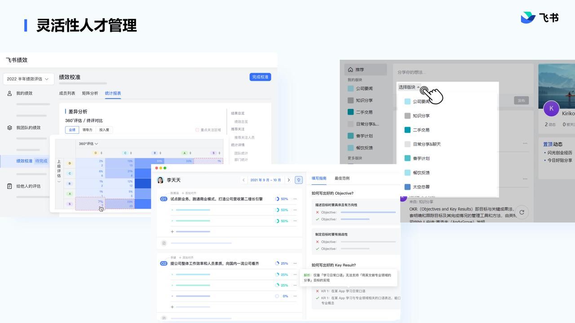The height and width of the screenshot is (323, 575).
Task: Switch to the 成员列表 tab
Action: (x=67, y=93)
